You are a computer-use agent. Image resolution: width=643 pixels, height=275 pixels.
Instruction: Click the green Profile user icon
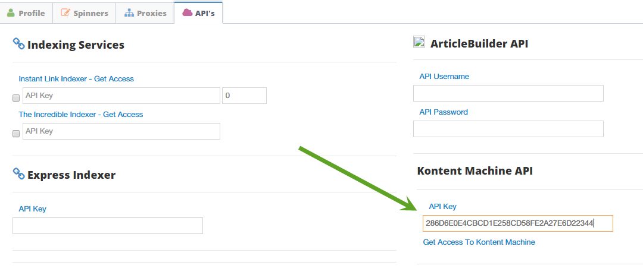pos(11,13)
